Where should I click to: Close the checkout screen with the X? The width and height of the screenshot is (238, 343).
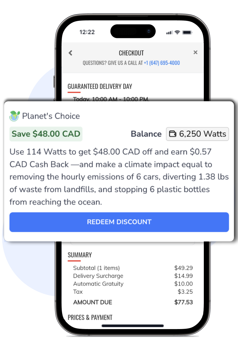[x=196, y=52]
